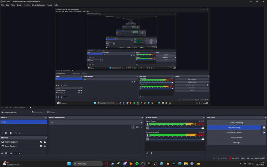Image resolution: width=267 pixels, height=167 pixels.
Task: Open Spotify from the taskbar
Action: (137, 164)
